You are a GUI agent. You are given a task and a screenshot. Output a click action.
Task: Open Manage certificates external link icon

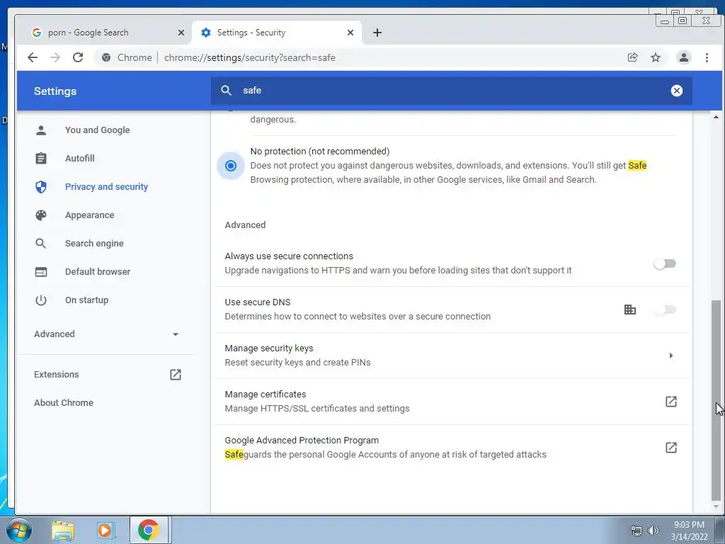point(671,402)
